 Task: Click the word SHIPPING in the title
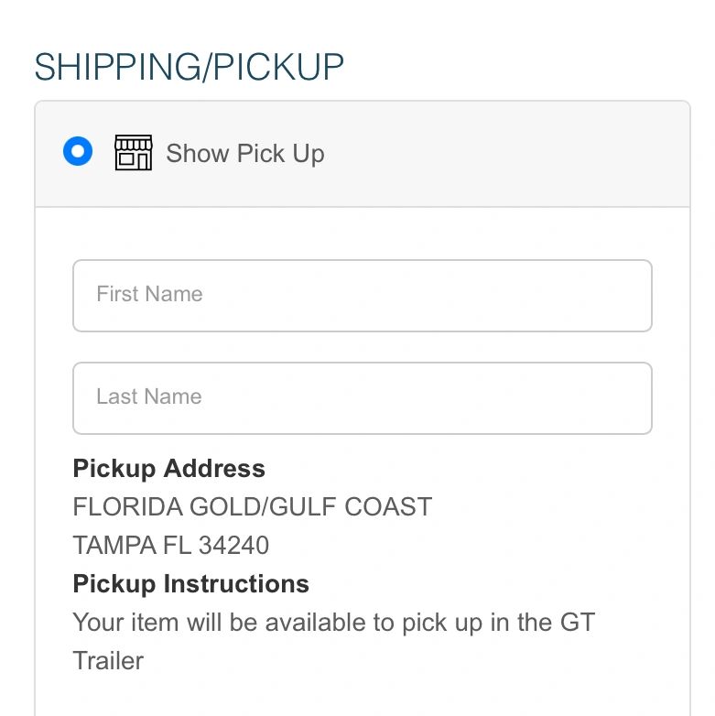point(113,67)
